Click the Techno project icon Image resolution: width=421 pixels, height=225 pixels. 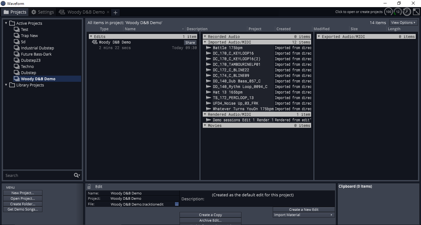(17, 66)
